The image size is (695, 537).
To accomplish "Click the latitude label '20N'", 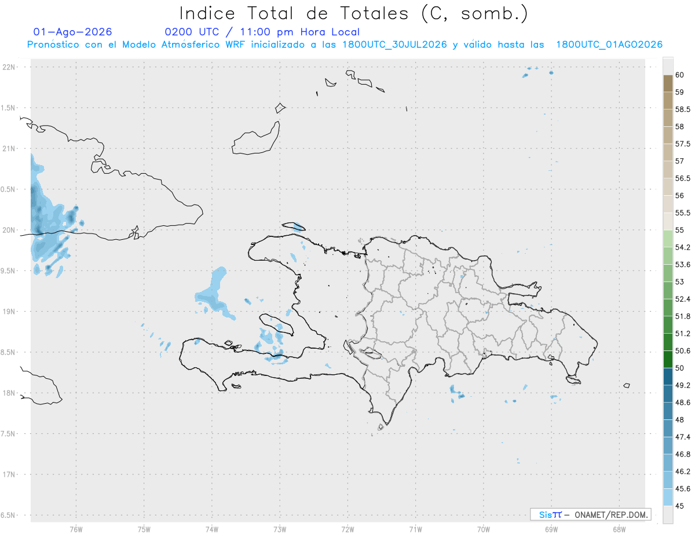I will tap(10, 231).
